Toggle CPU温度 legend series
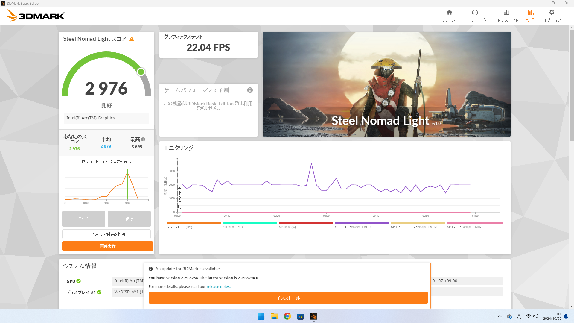 pos(233,227)
